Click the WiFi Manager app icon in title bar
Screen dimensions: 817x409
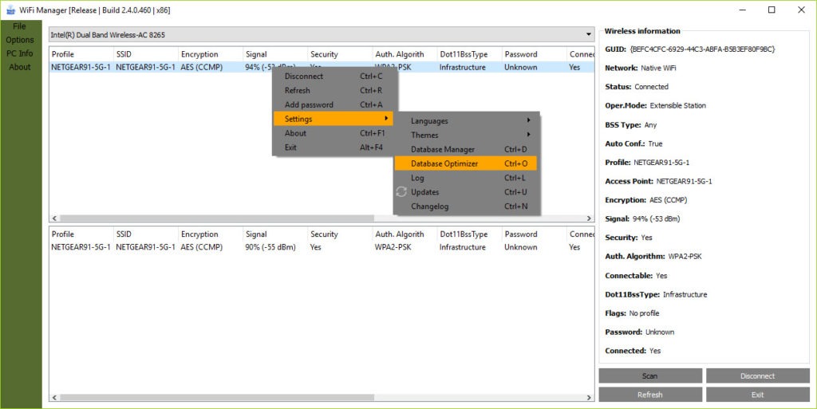10,10
